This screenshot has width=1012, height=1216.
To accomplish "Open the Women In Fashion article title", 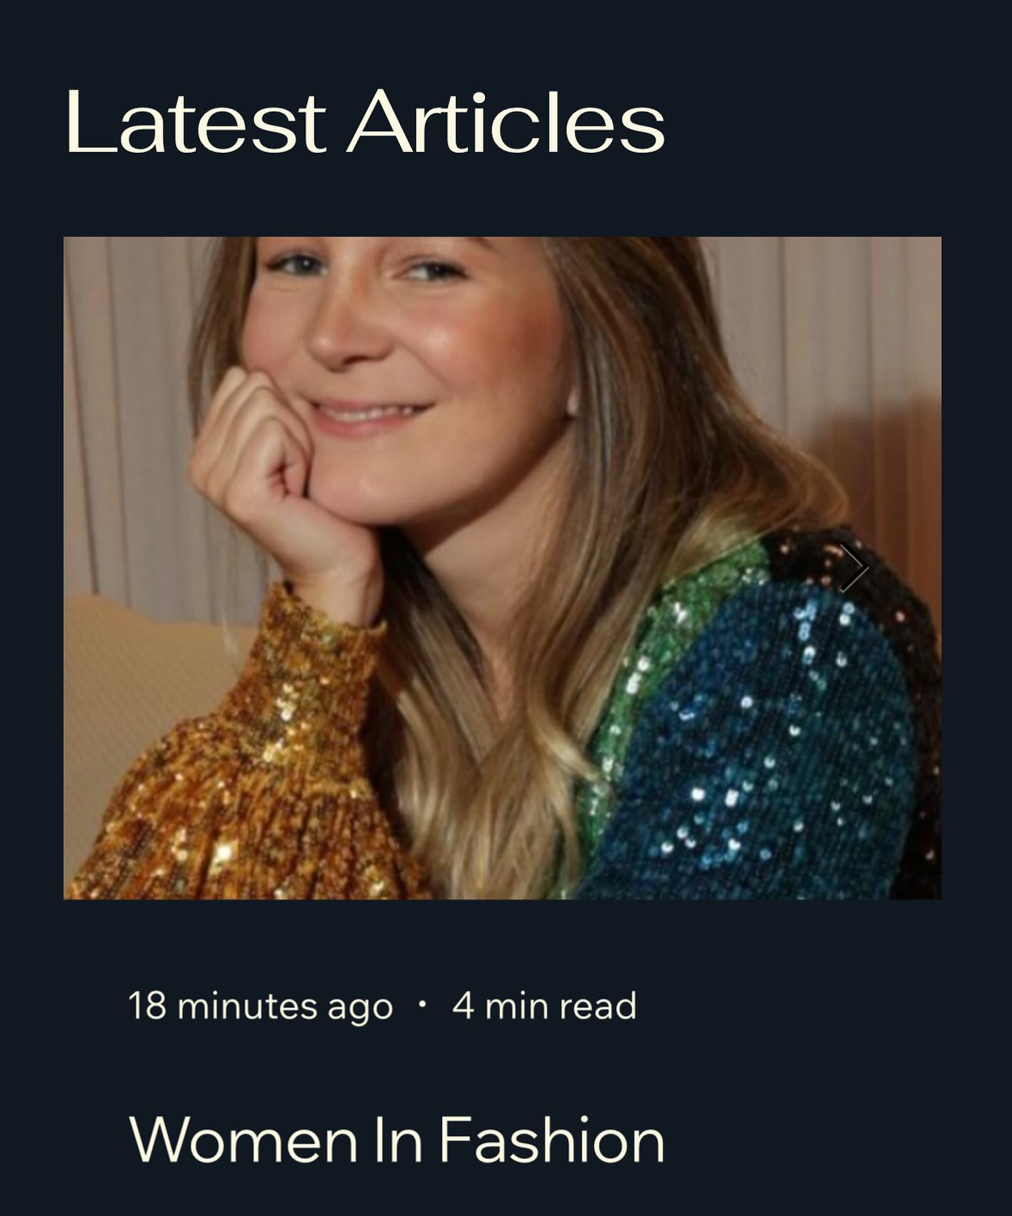I will 396,1140.
